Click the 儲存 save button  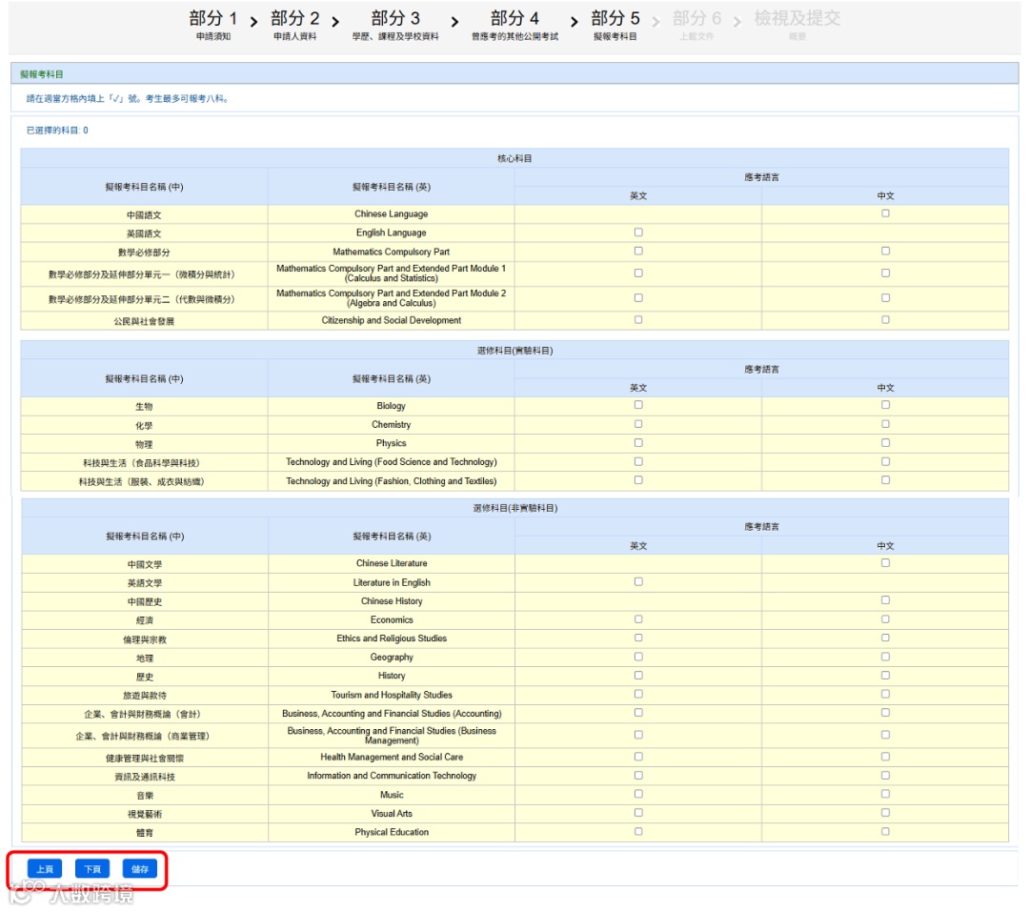point(140,869)
